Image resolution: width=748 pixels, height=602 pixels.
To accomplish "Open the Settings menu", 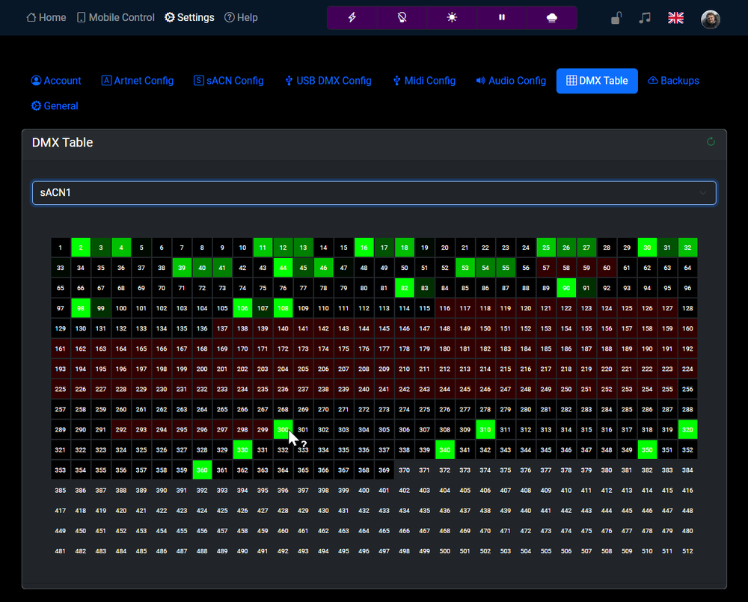I will pyautogui.click(x=189, y=17).
